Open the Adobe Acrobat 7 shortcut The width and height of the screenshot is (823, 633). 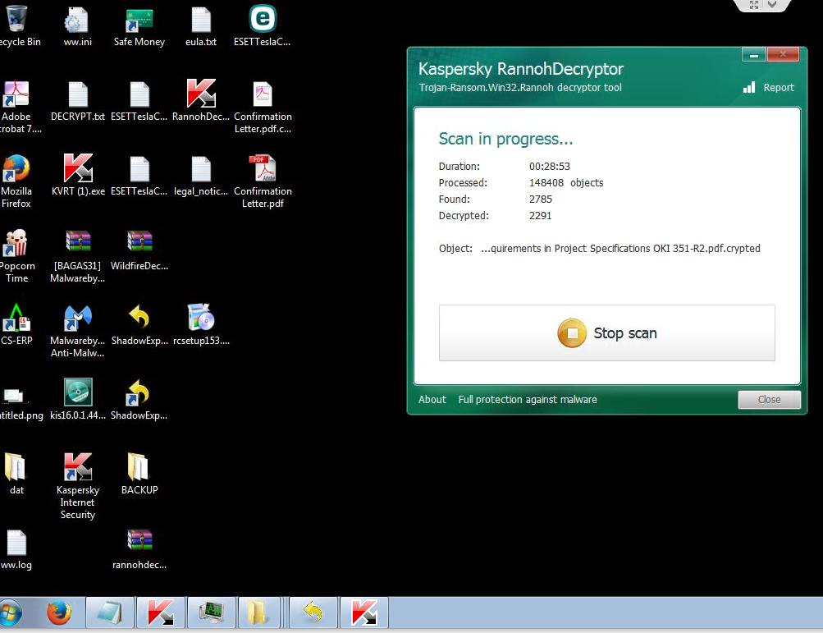(x=16, y=107)
